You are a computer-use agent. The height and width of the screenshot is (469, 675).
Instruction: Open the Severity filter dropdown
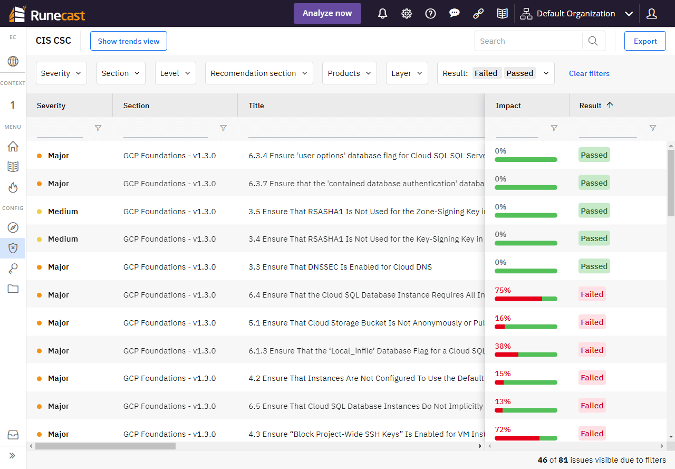[61, 73]
